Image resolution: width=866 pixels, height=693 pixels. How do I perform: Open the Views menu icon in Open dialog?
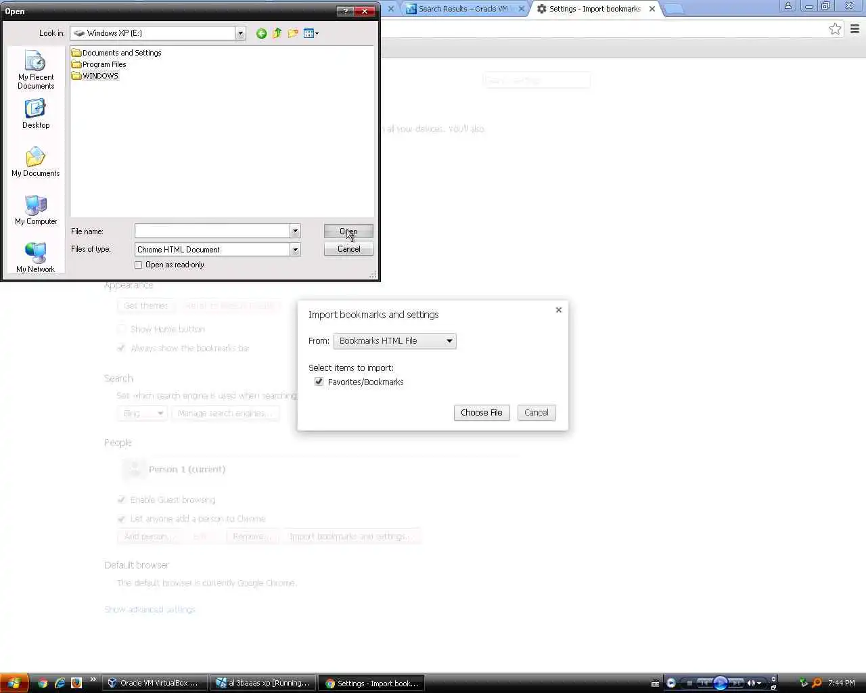coord(311,33)
